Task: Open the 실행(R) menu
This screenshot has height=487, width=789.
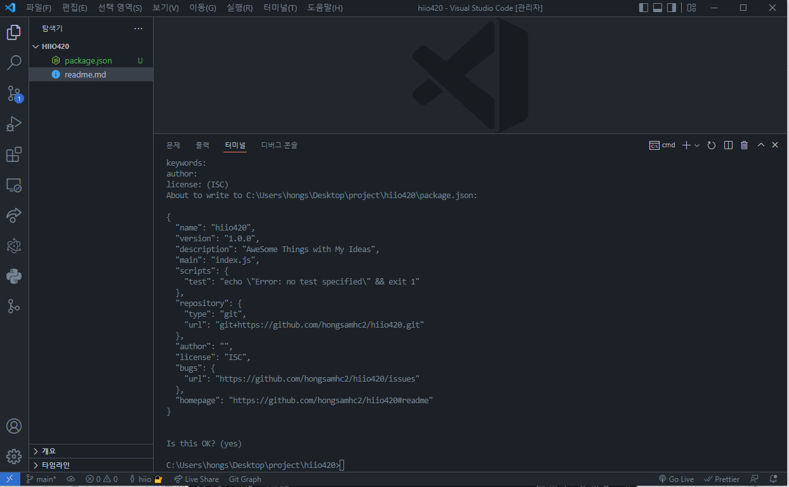Action: [x=239, y=8]
